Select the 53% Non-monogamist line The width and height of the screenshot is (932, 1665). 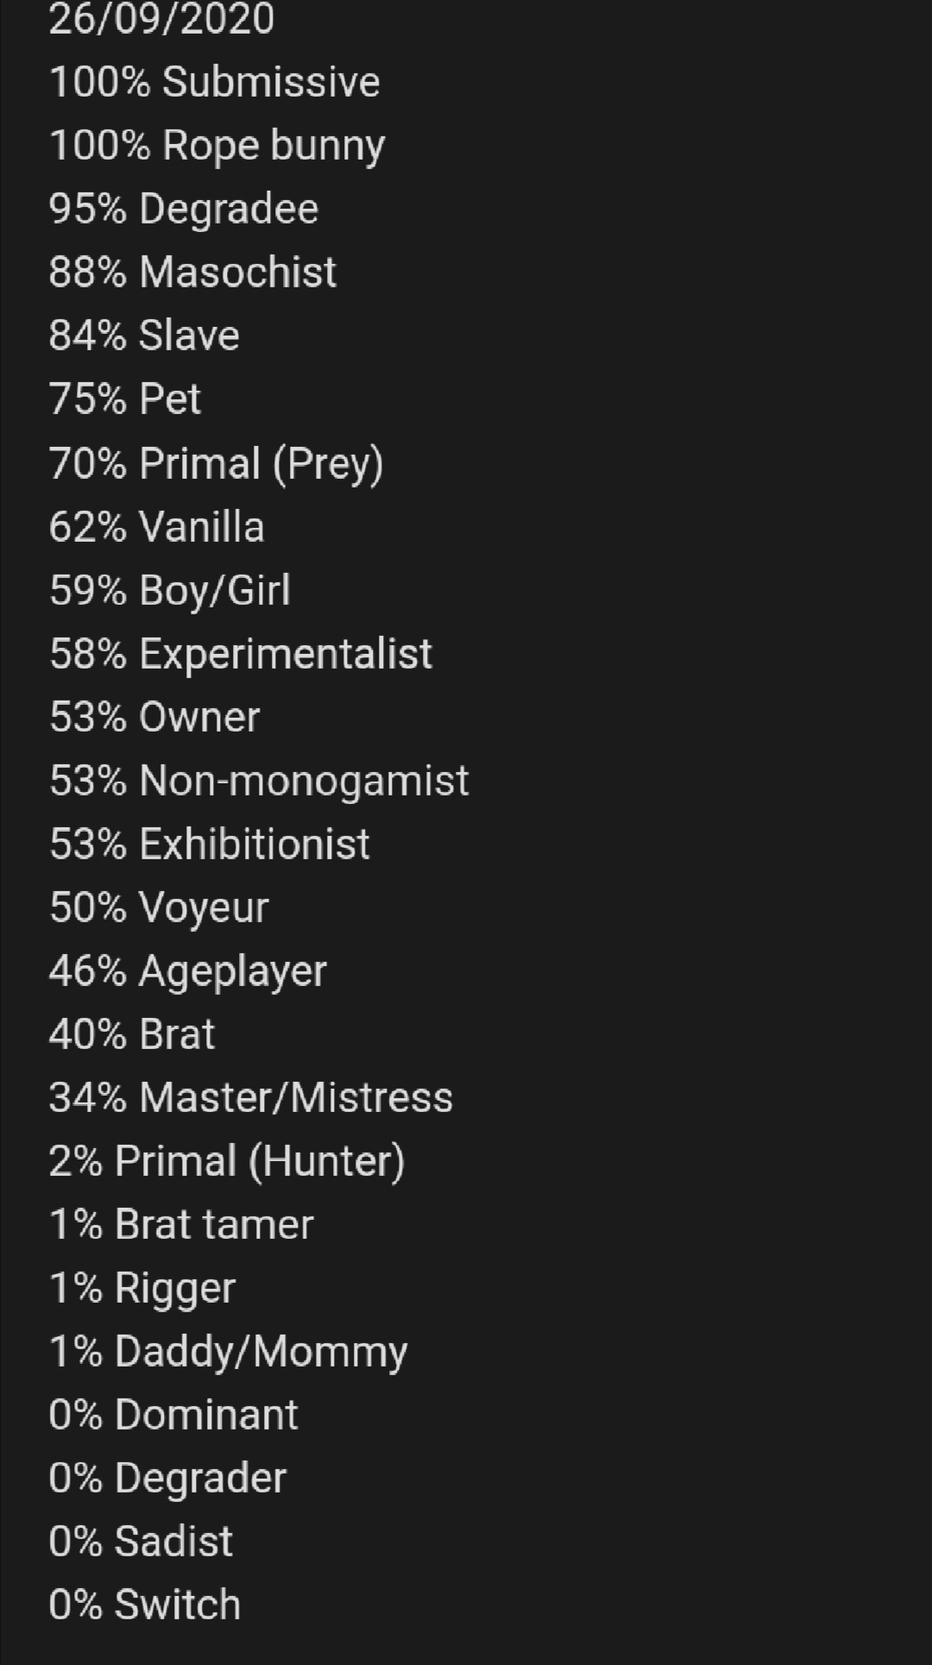click(x=258, y=780)
